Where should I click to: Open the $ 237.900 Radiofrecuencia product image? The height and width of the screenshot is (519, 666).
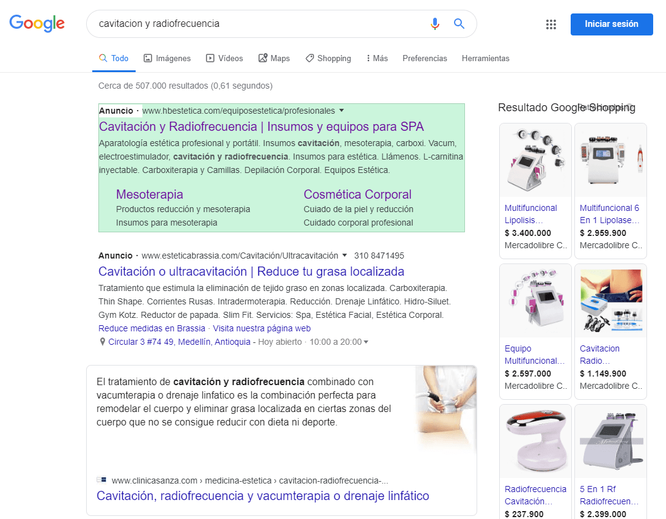tap(535, 441)
